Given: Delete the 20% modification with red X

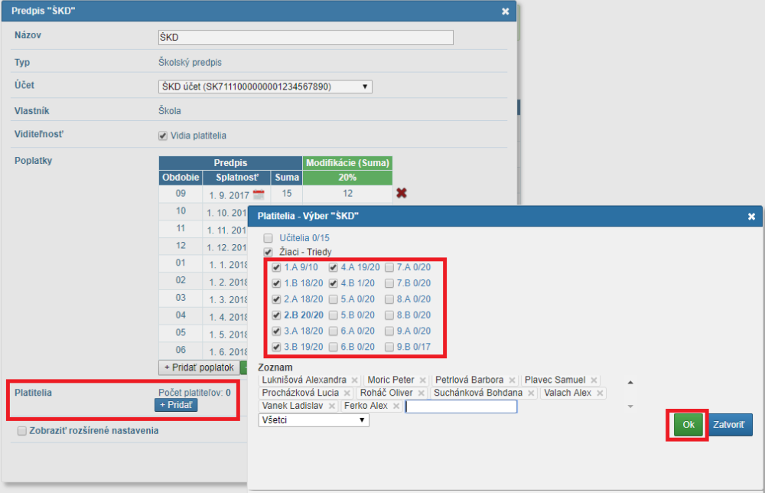Looking at the screenshot, I should [x=402, y=193].
